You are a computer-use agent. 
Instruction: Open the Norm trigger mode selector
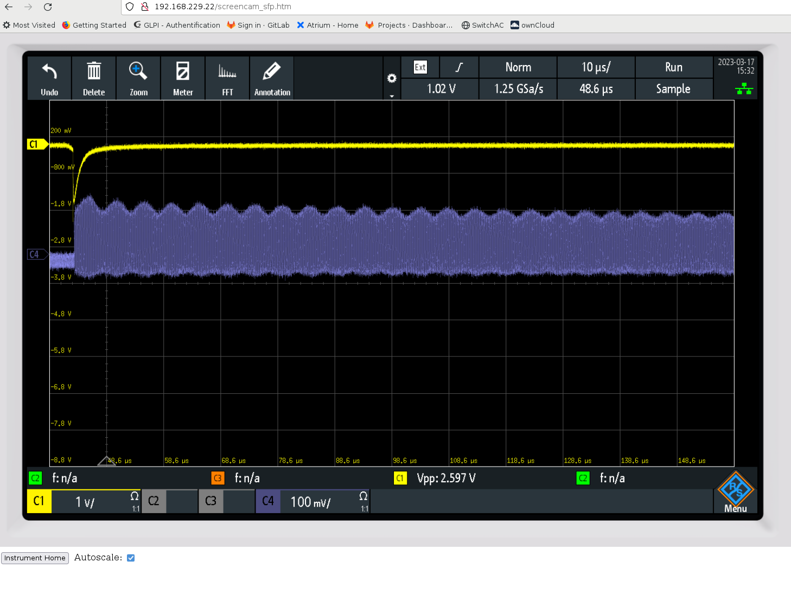tap(518, 67)
